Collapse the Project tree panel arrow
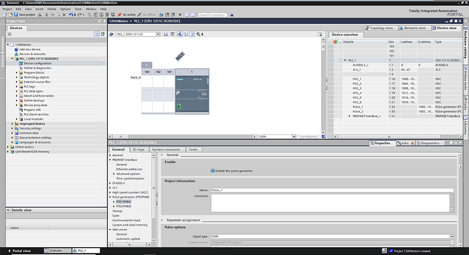Image resolution: width=469 pixels, height=255 pixels. coord(104,21)
